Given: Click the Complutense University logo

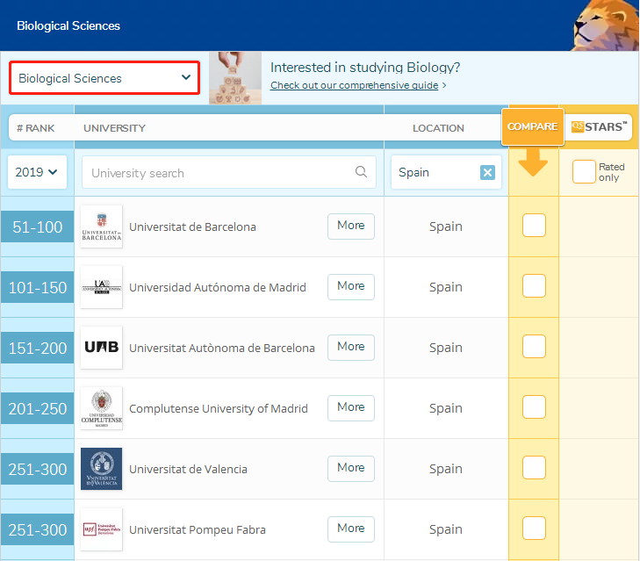Looking at the screenshot, I should [102, 408].
